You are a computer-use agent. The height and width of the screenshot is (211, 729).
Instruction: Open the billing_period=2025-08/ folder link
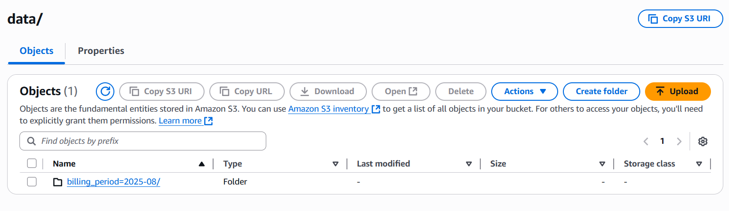click(x=113, y=182)
